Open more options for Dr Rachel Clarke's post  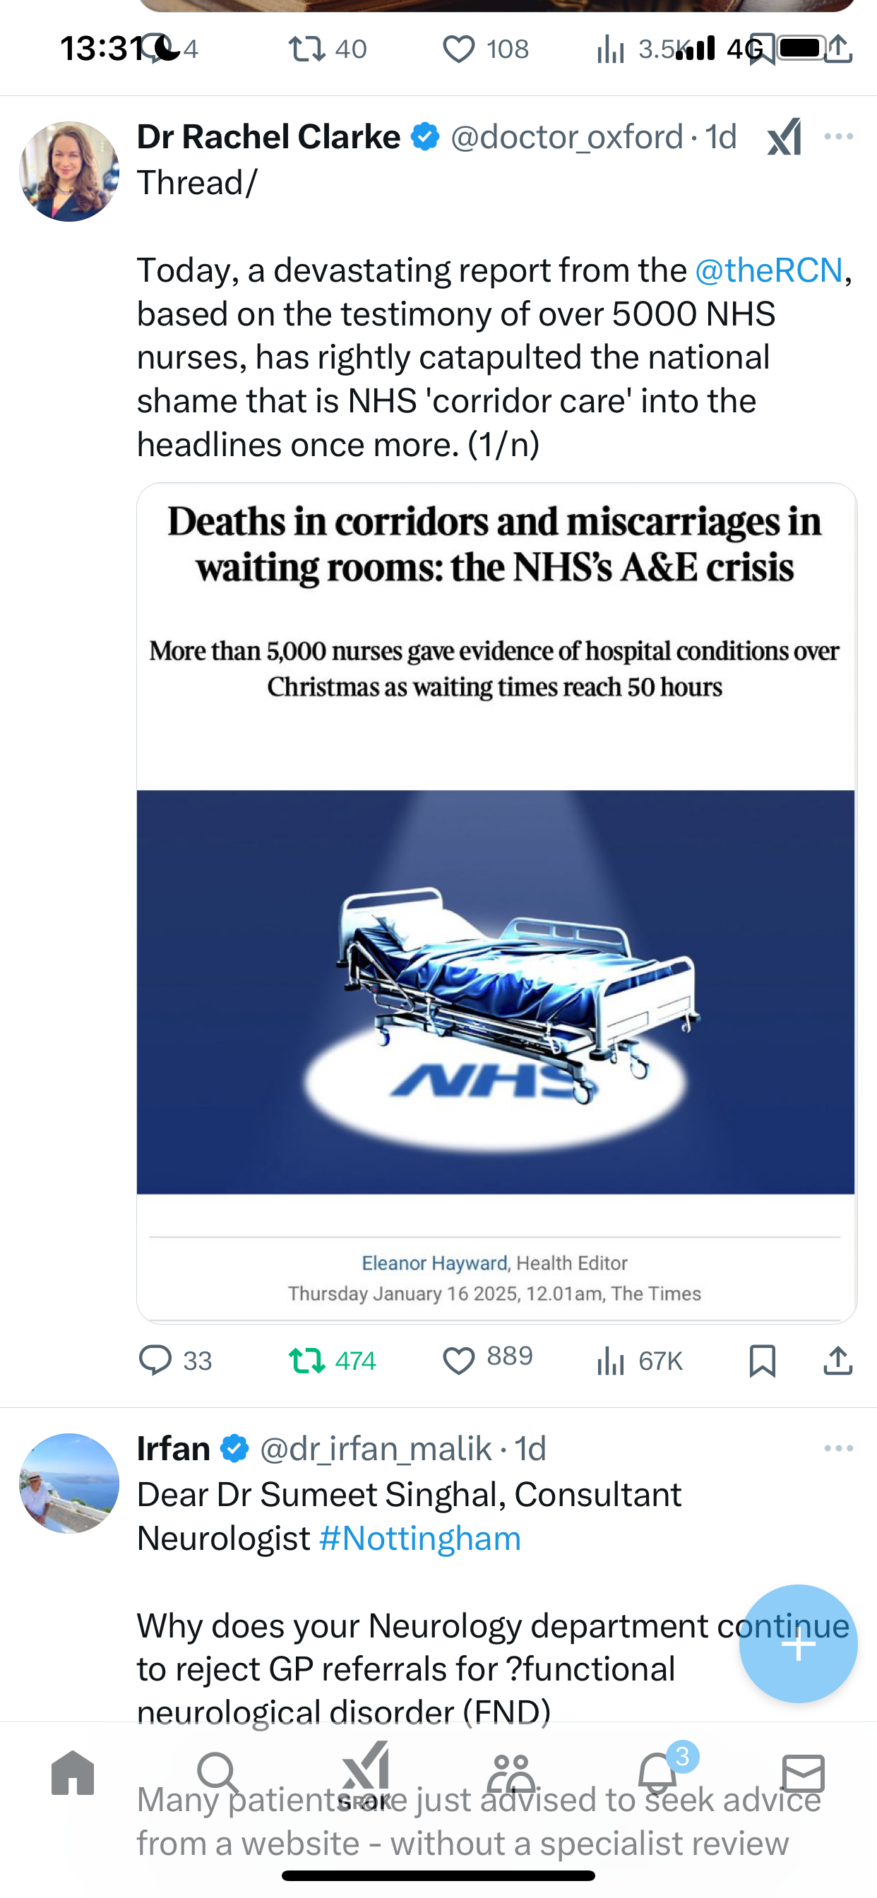click(839, 136)
